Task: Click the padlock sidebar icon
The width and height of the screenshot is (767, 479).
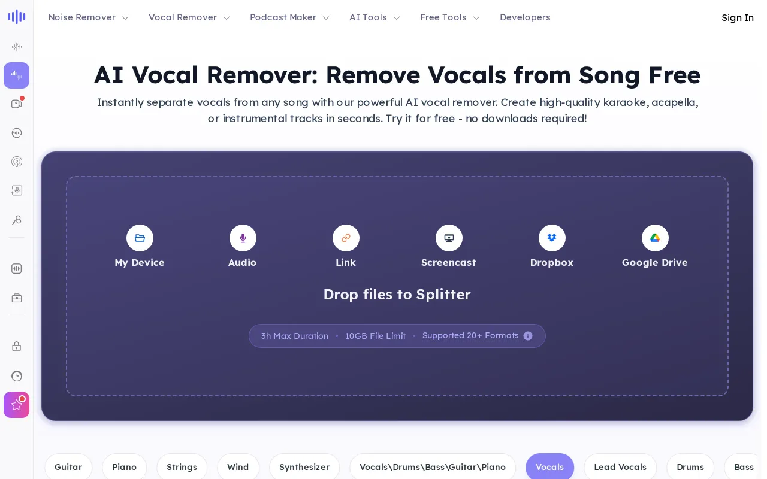Action: pos(17,346)
